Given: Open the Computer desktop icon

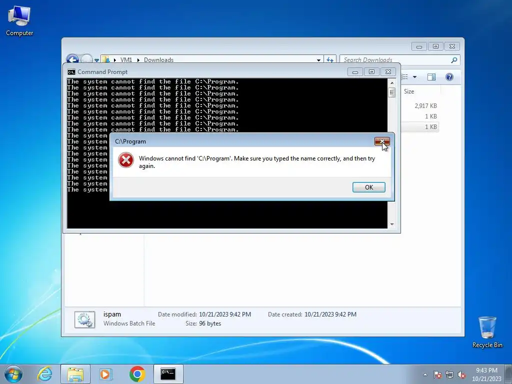Looking at the screenshot, I should (19, 21).
